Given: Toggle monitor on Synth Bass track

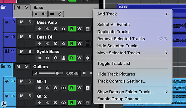Looking at the screenshot, I should tap(47, 58).
